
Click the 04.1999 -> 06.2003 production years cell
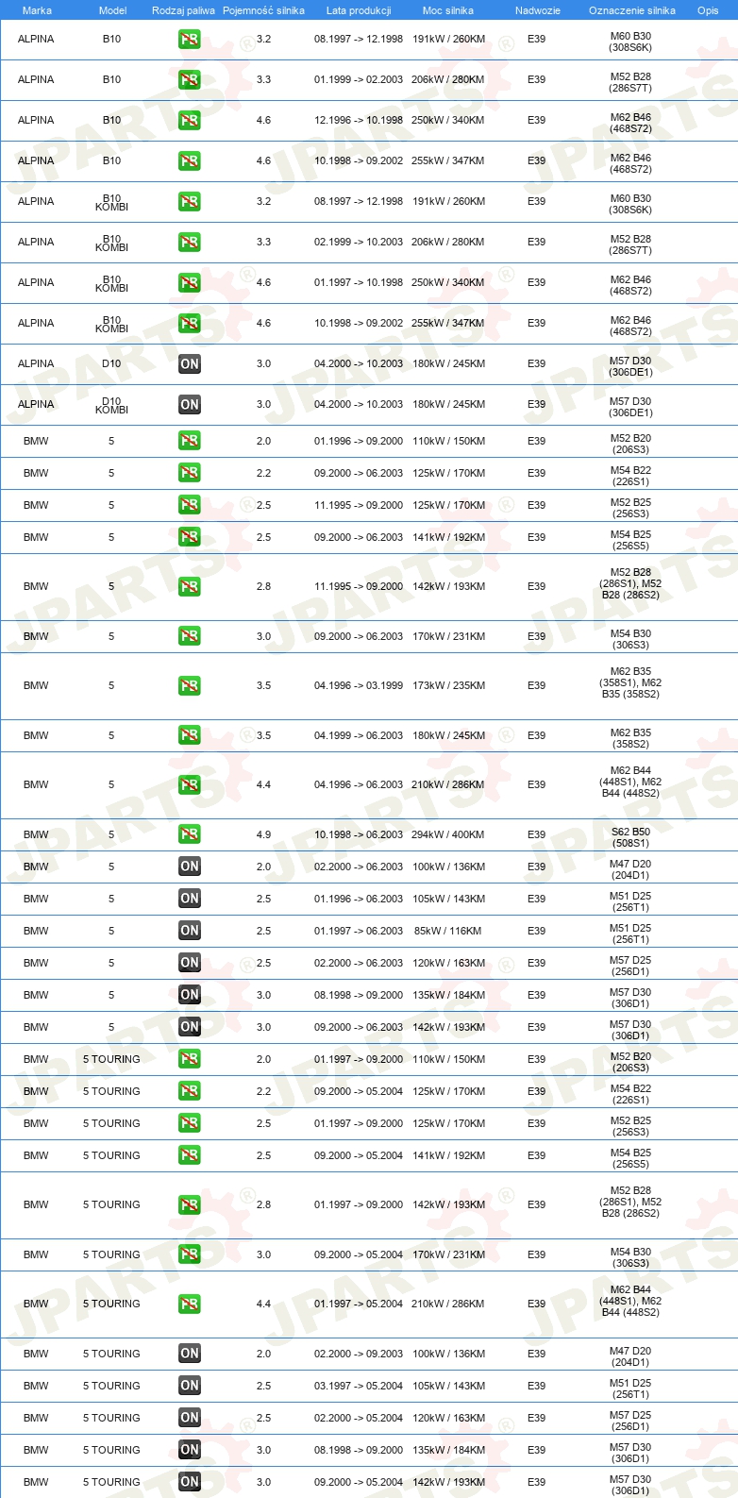(x=359, y=735)
